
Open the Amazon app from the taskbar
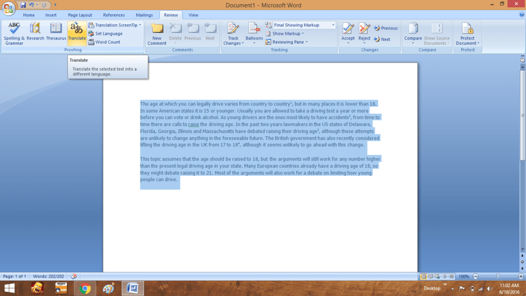[60, 288]
